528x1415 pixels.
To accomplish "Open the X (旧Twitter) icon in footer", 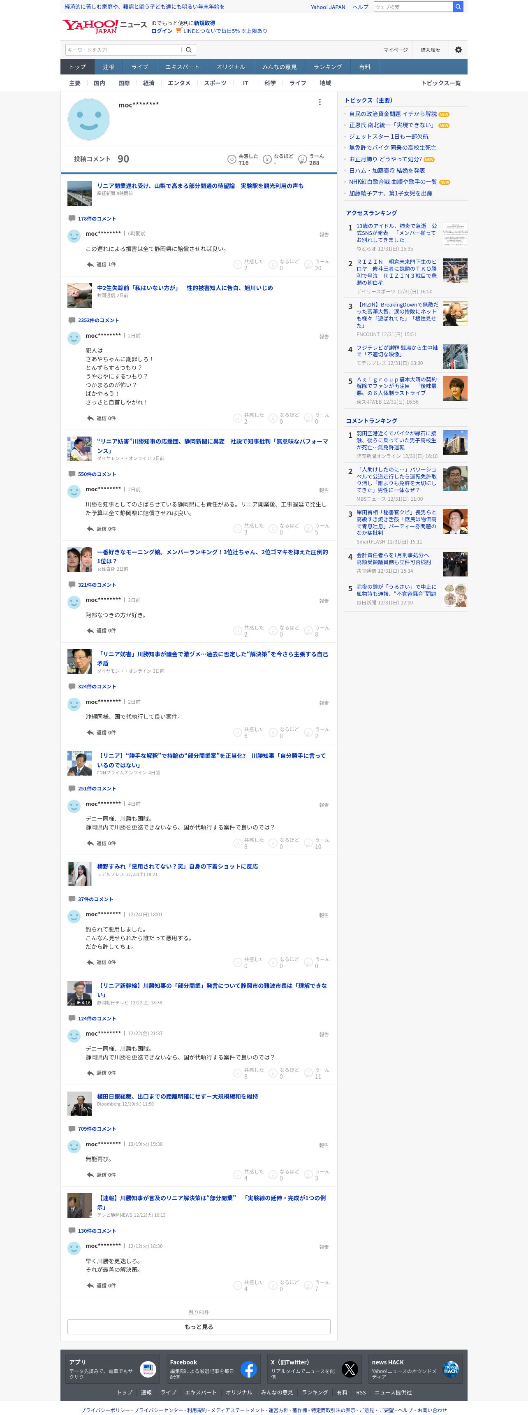I will [x=350, y=1369].
